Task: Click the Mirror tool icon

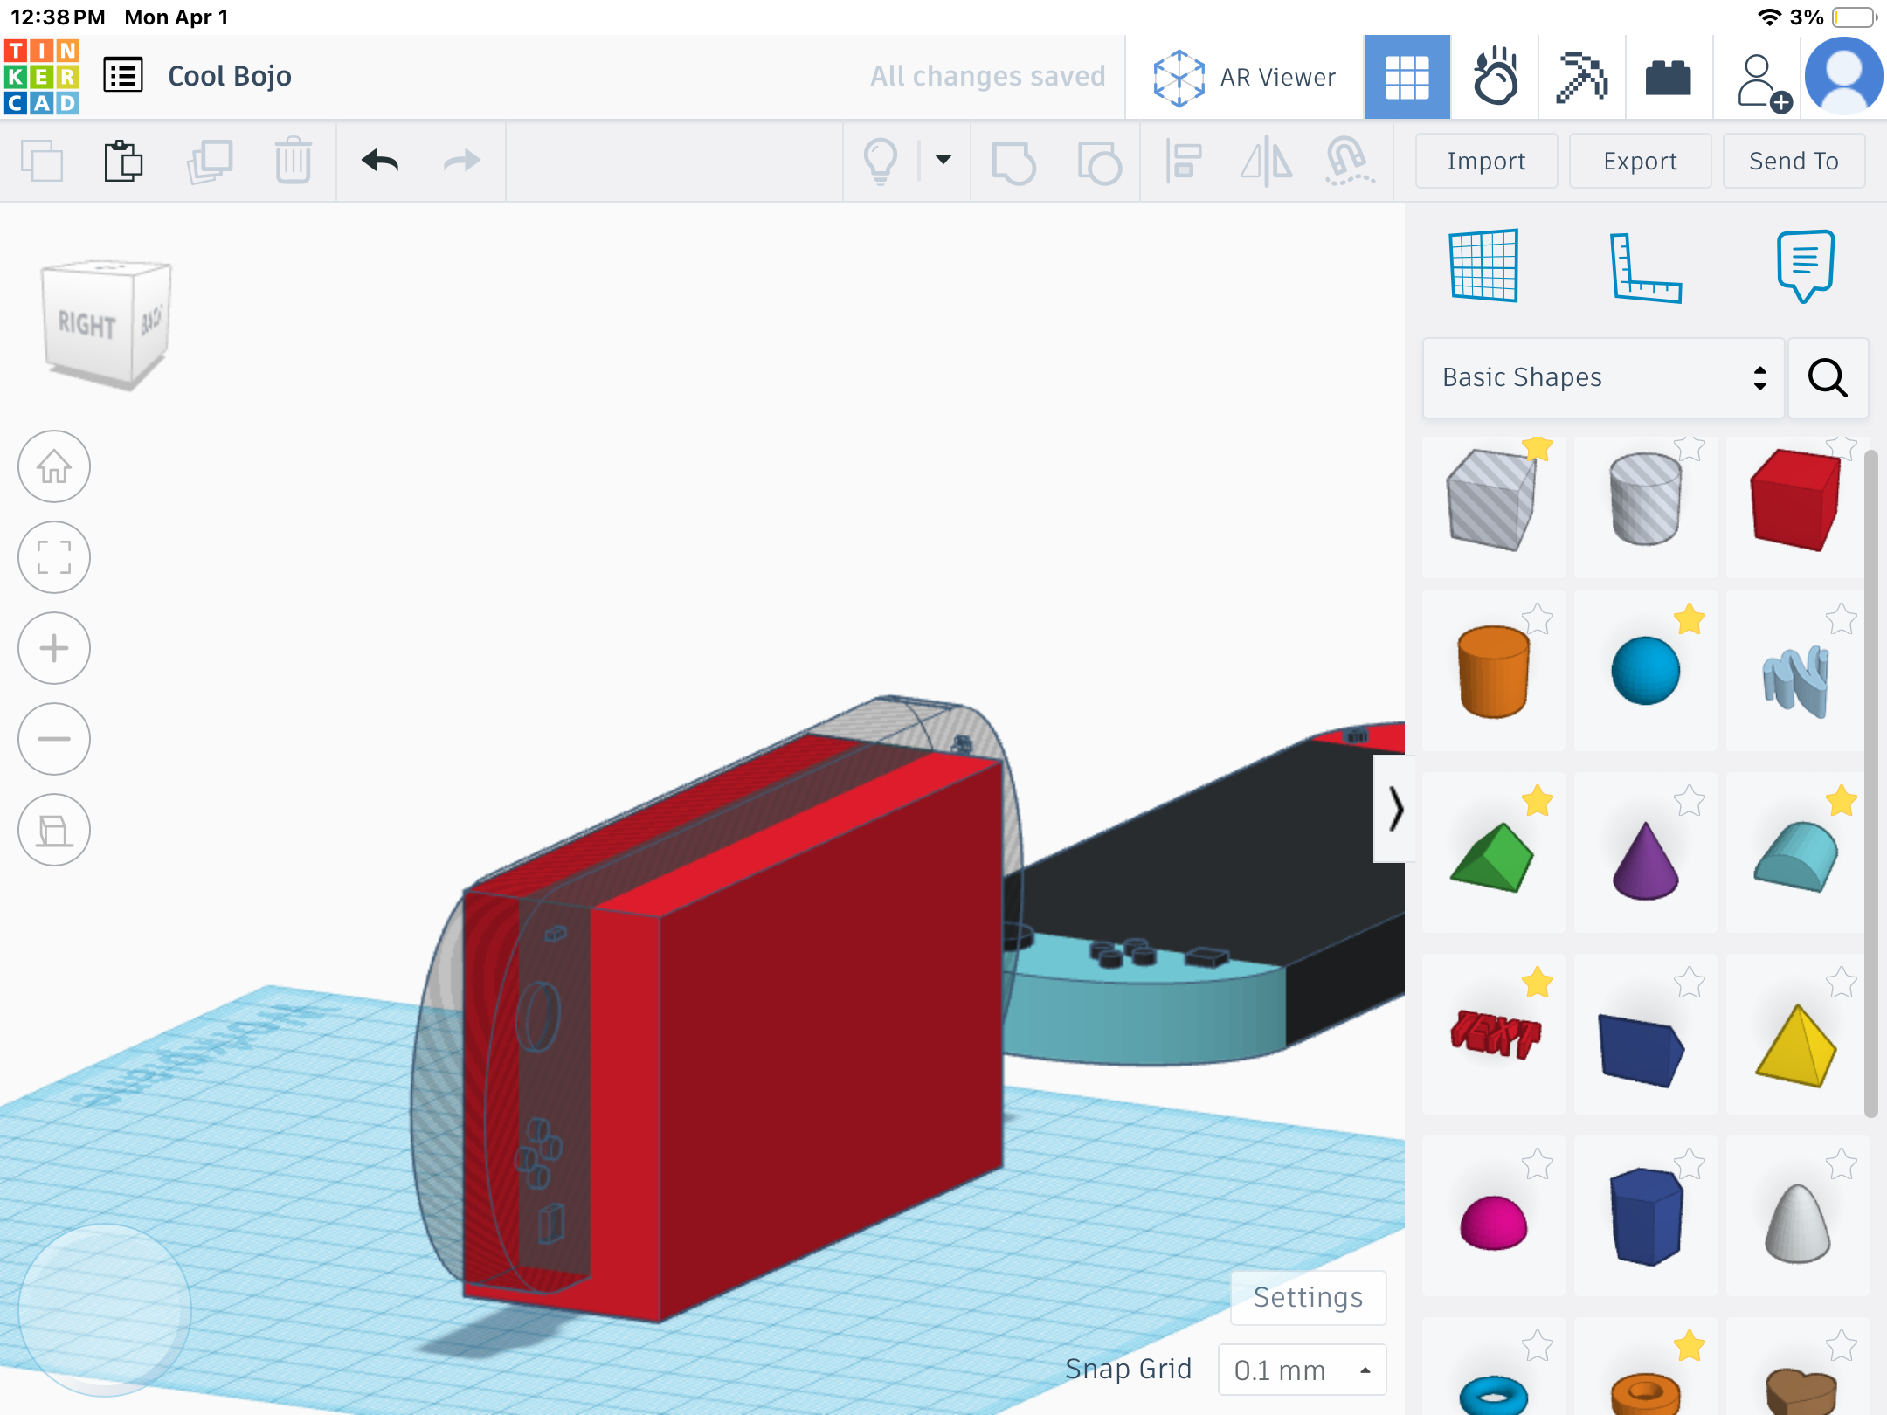Action: [1267, 161]
